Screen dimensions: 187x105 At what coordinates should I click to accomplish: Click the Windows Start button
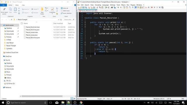click(3, 102)
